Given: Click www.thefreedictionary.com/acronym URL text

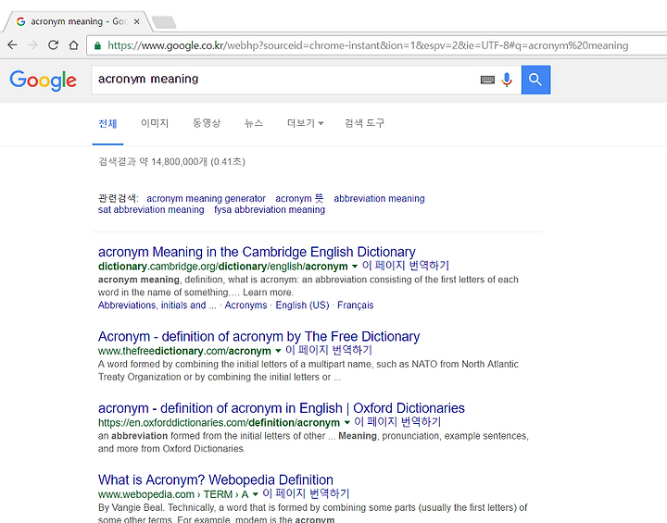Looking at the screenshot, I should 184,351.
